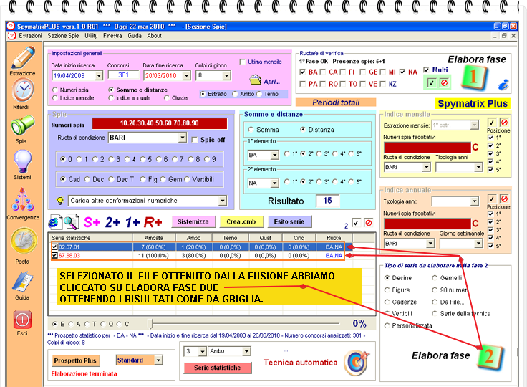Click the Apri folder icon
The height and width of the screenshot is (387, 527).
(x=256, y=80)
